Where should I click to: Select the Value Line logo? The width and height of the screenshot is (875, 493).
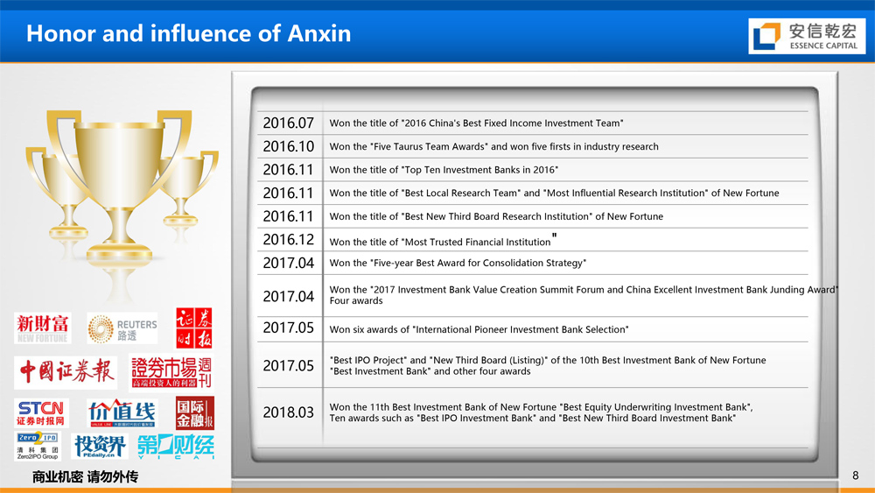tap(122, 412)
